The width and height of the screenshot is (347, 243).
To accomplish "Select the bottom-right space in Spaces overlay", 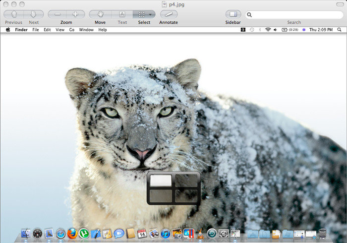I will click(186, 196).
